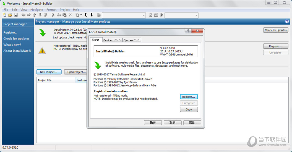Click the new item page icon in toolbar
The width and height of the screenshot is (292, 152).
(77, 15)
